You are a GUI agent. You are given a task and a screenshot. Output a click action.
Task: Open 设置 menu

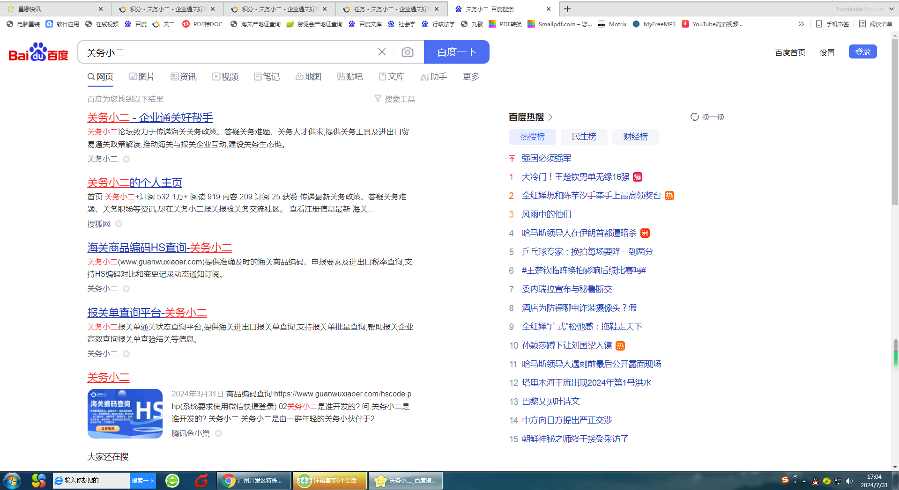[827, 52]
